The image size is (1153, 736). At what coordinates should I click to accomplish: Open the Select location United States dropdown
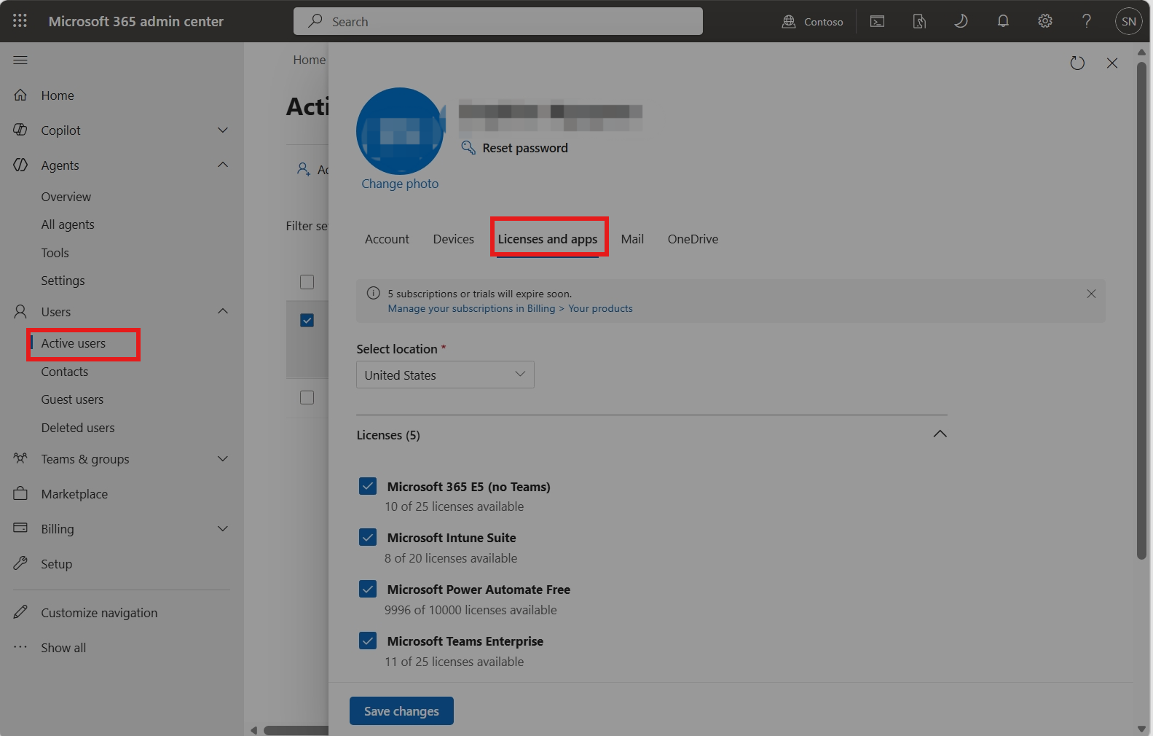445,375
